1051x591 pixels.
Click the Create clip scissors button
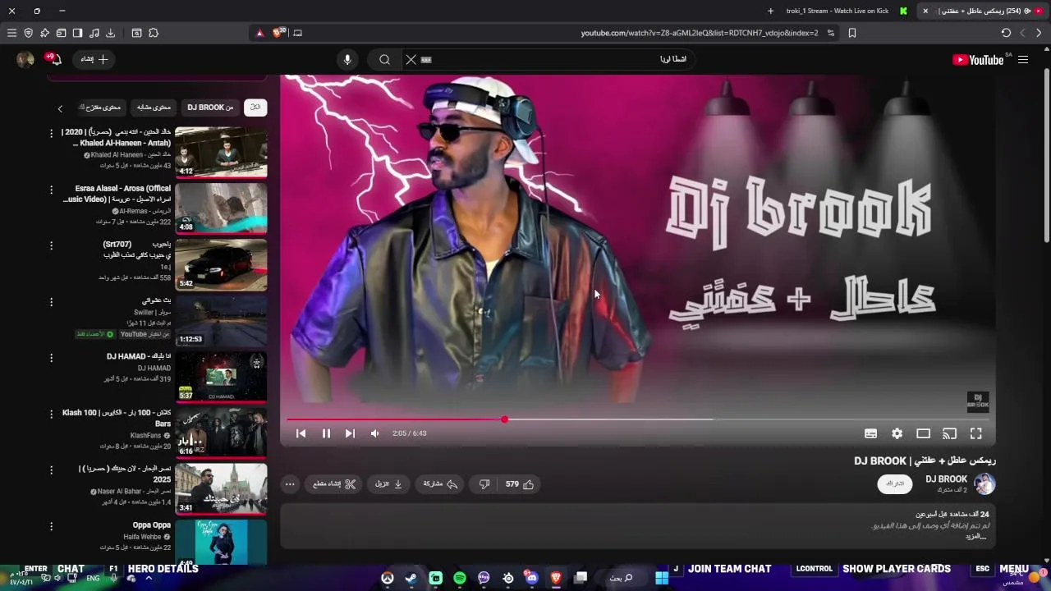tap(334, 484)
